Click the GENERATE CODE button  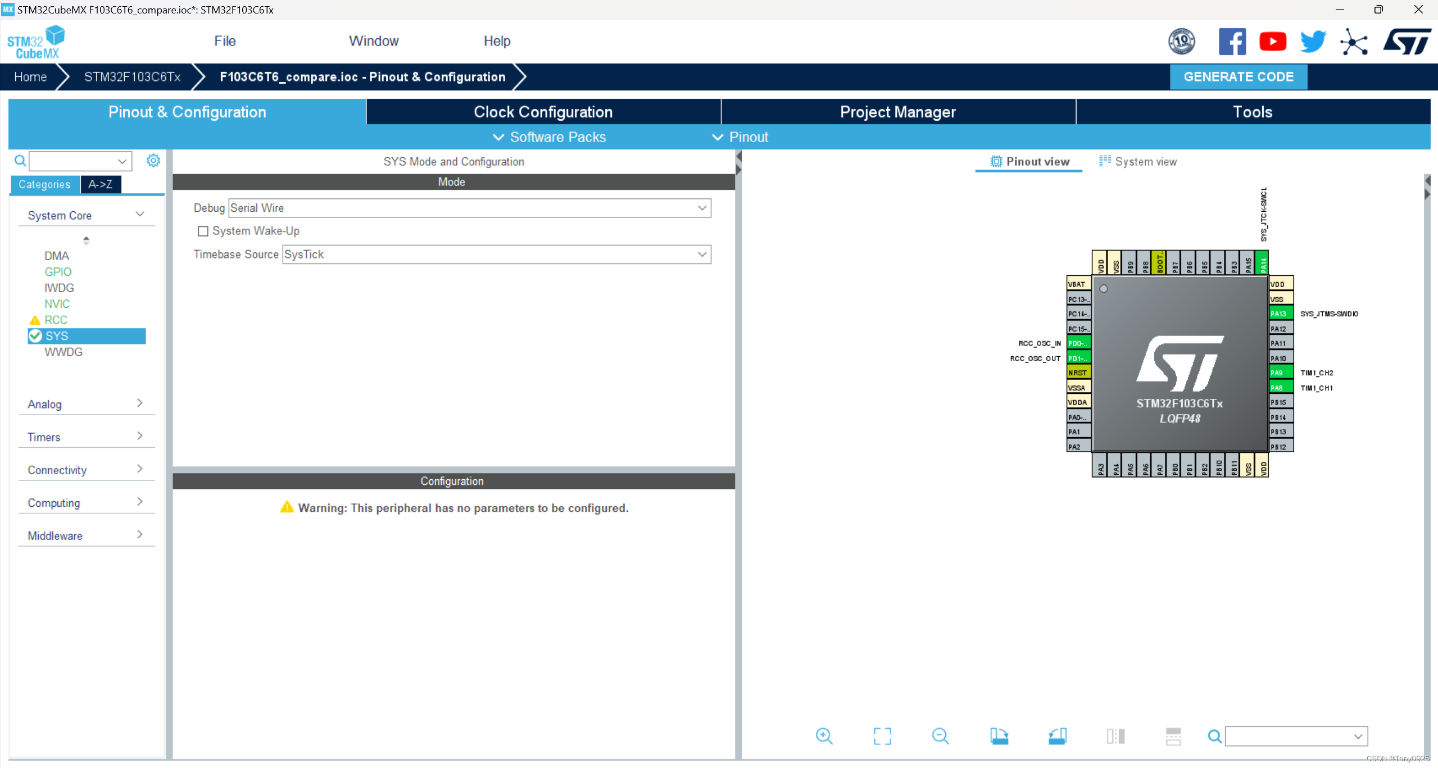point(1238,76)
